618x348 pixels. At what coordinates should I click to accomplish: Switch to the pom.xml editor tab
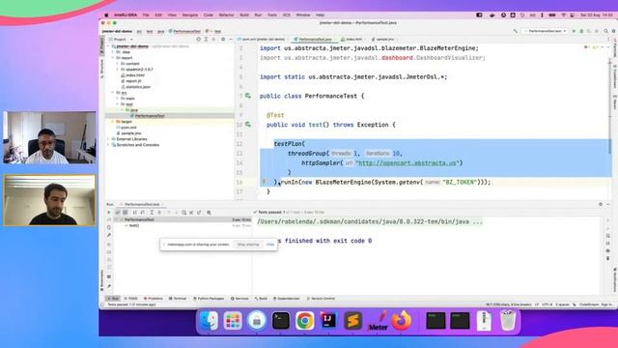click(261, 39)
